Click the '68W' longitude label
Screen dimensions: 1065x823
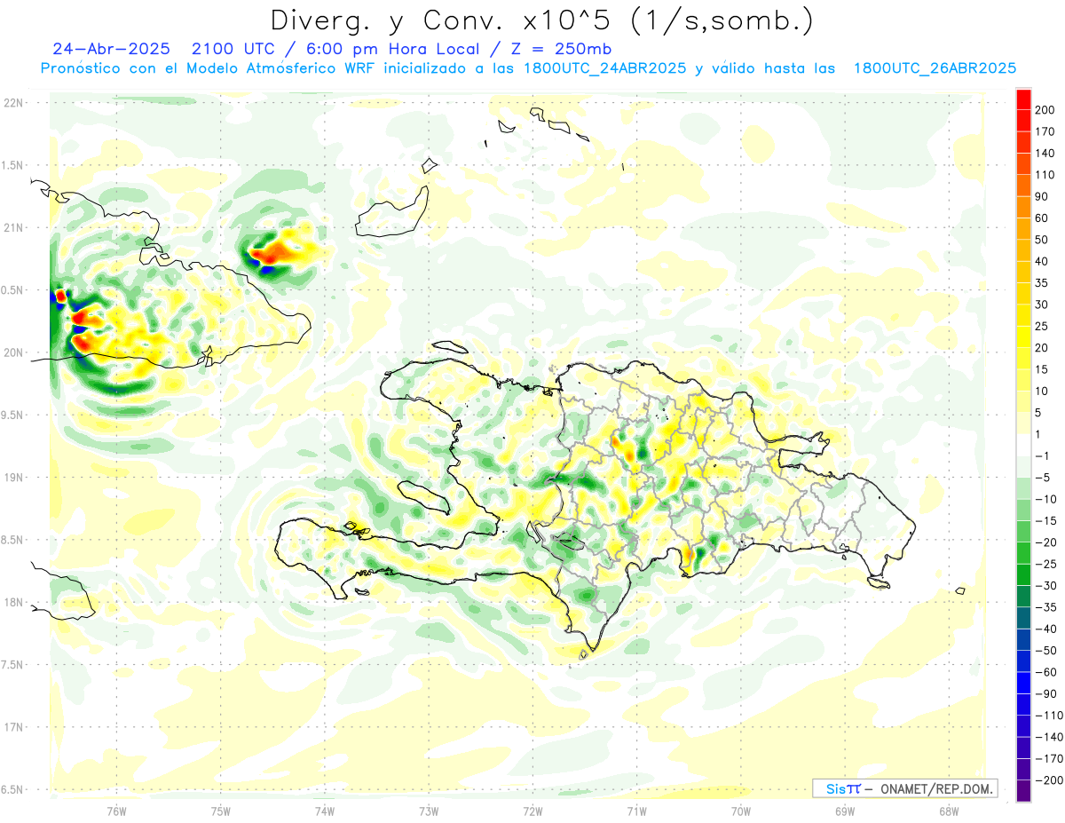(948, 811)
